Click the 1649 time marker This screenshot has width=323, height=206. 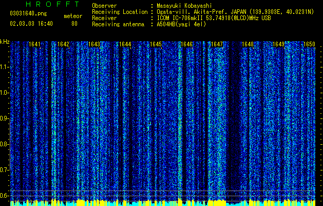tap(278, 44)
